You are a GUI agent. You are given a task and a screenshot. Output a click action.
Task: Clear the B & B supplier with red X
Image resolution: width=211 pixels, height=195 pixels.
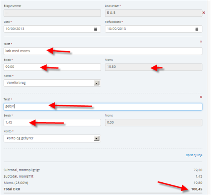click(x=204, y=13)
